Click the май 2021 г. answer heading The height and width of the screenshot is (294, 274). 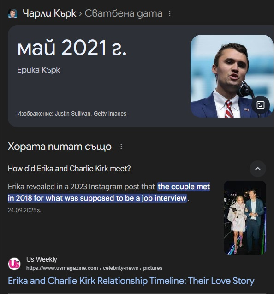point(72,48)
